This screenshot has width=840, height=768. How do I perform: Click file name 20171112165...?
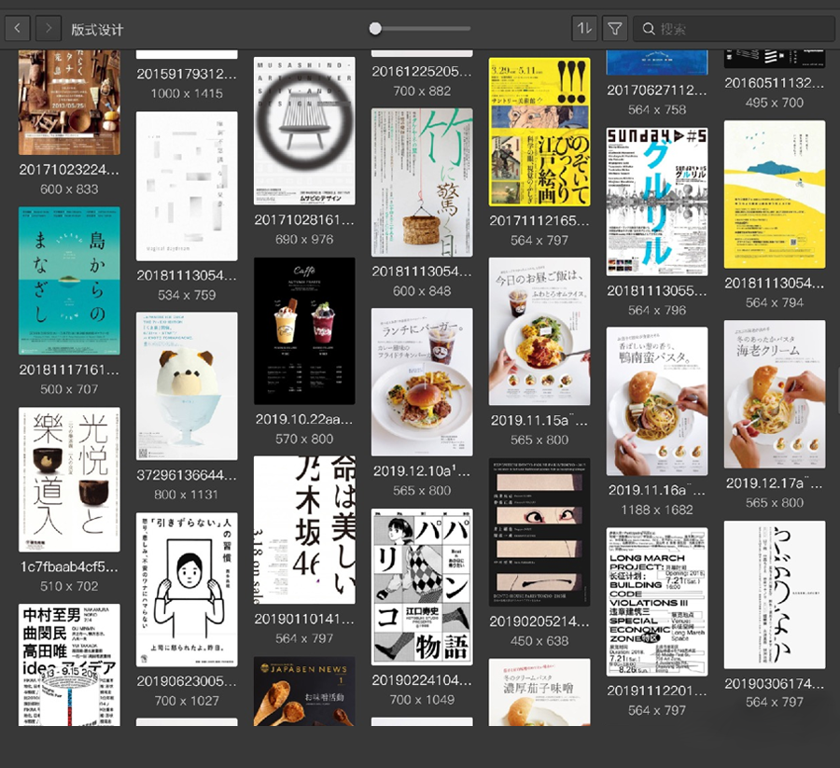539,220
